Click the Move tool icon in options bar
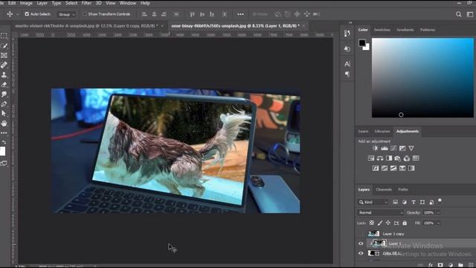Viewport: 476px width, 268px height. click(10, 14)
